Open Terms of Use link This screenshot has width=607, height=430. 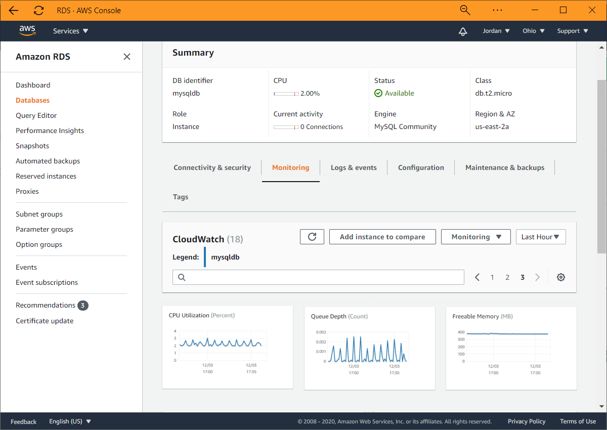(x=578, y=421)
